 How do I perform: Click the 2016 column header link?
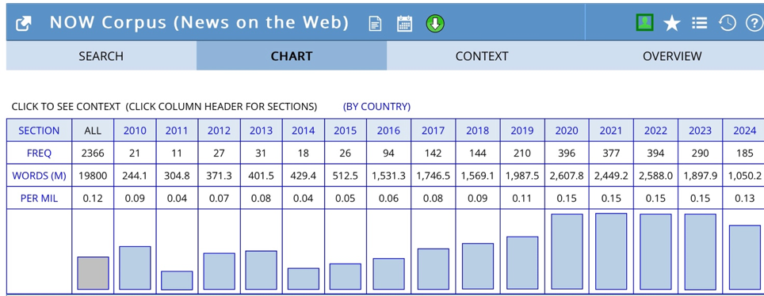(x=388, y=131)
